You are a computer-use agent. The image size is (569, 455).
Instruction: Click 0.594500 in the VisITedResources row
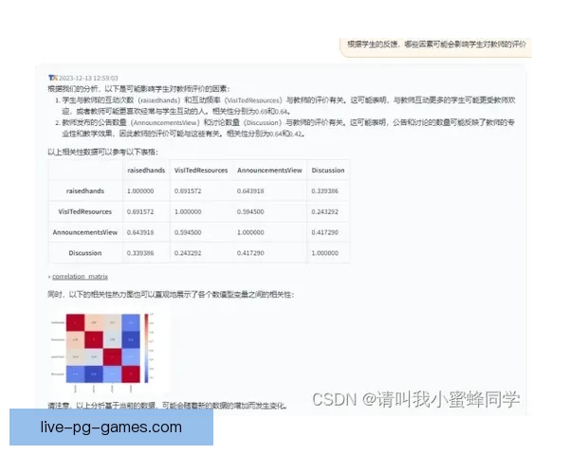[x=250, y=211]
